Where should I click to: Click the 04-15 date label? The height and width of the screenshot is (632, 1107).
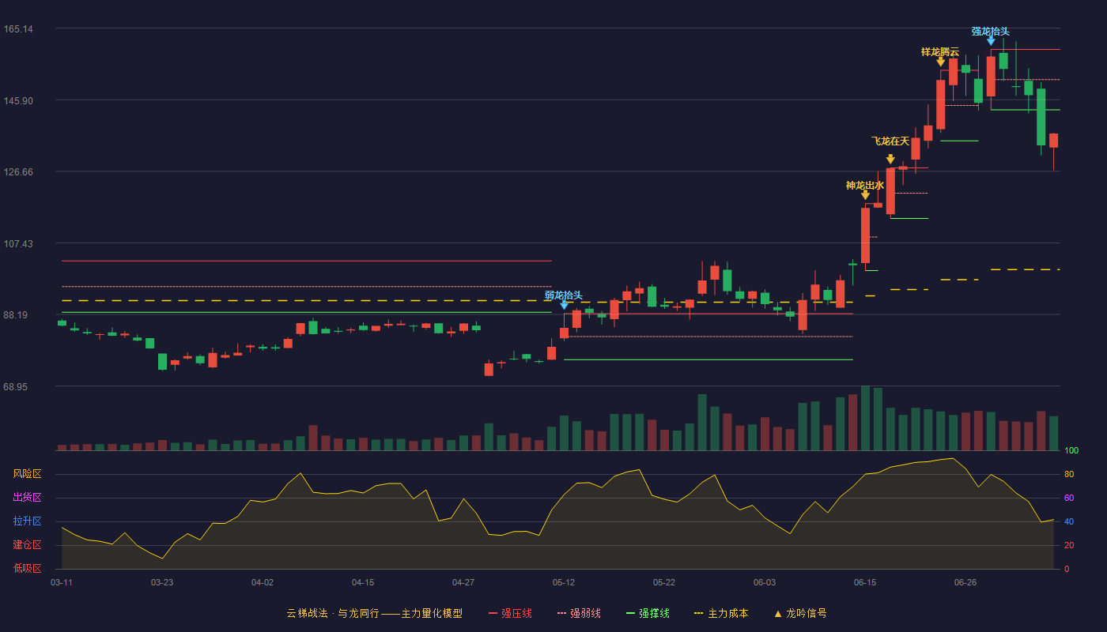pos(363,582)
